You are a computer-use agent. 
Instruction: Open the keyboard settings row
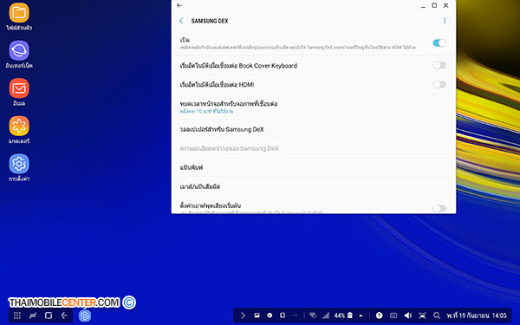[314, 167]
